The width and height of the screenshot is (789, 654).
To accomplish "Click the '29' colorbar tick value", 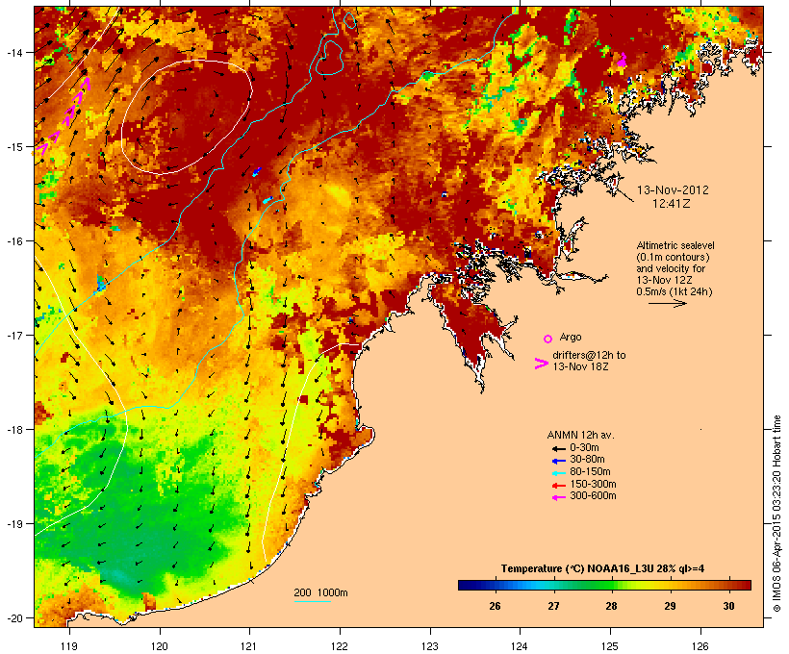I will (x=670, y=606).
